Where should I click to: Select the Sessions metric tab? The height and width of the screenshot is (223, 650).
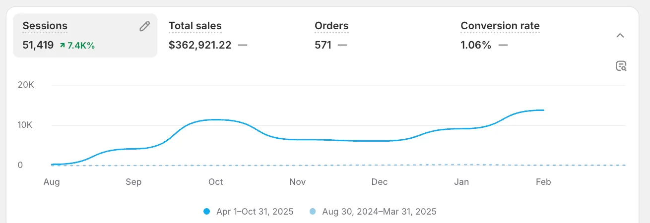45,26
